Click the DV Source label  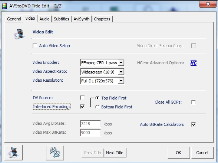[x=43, y=98]
